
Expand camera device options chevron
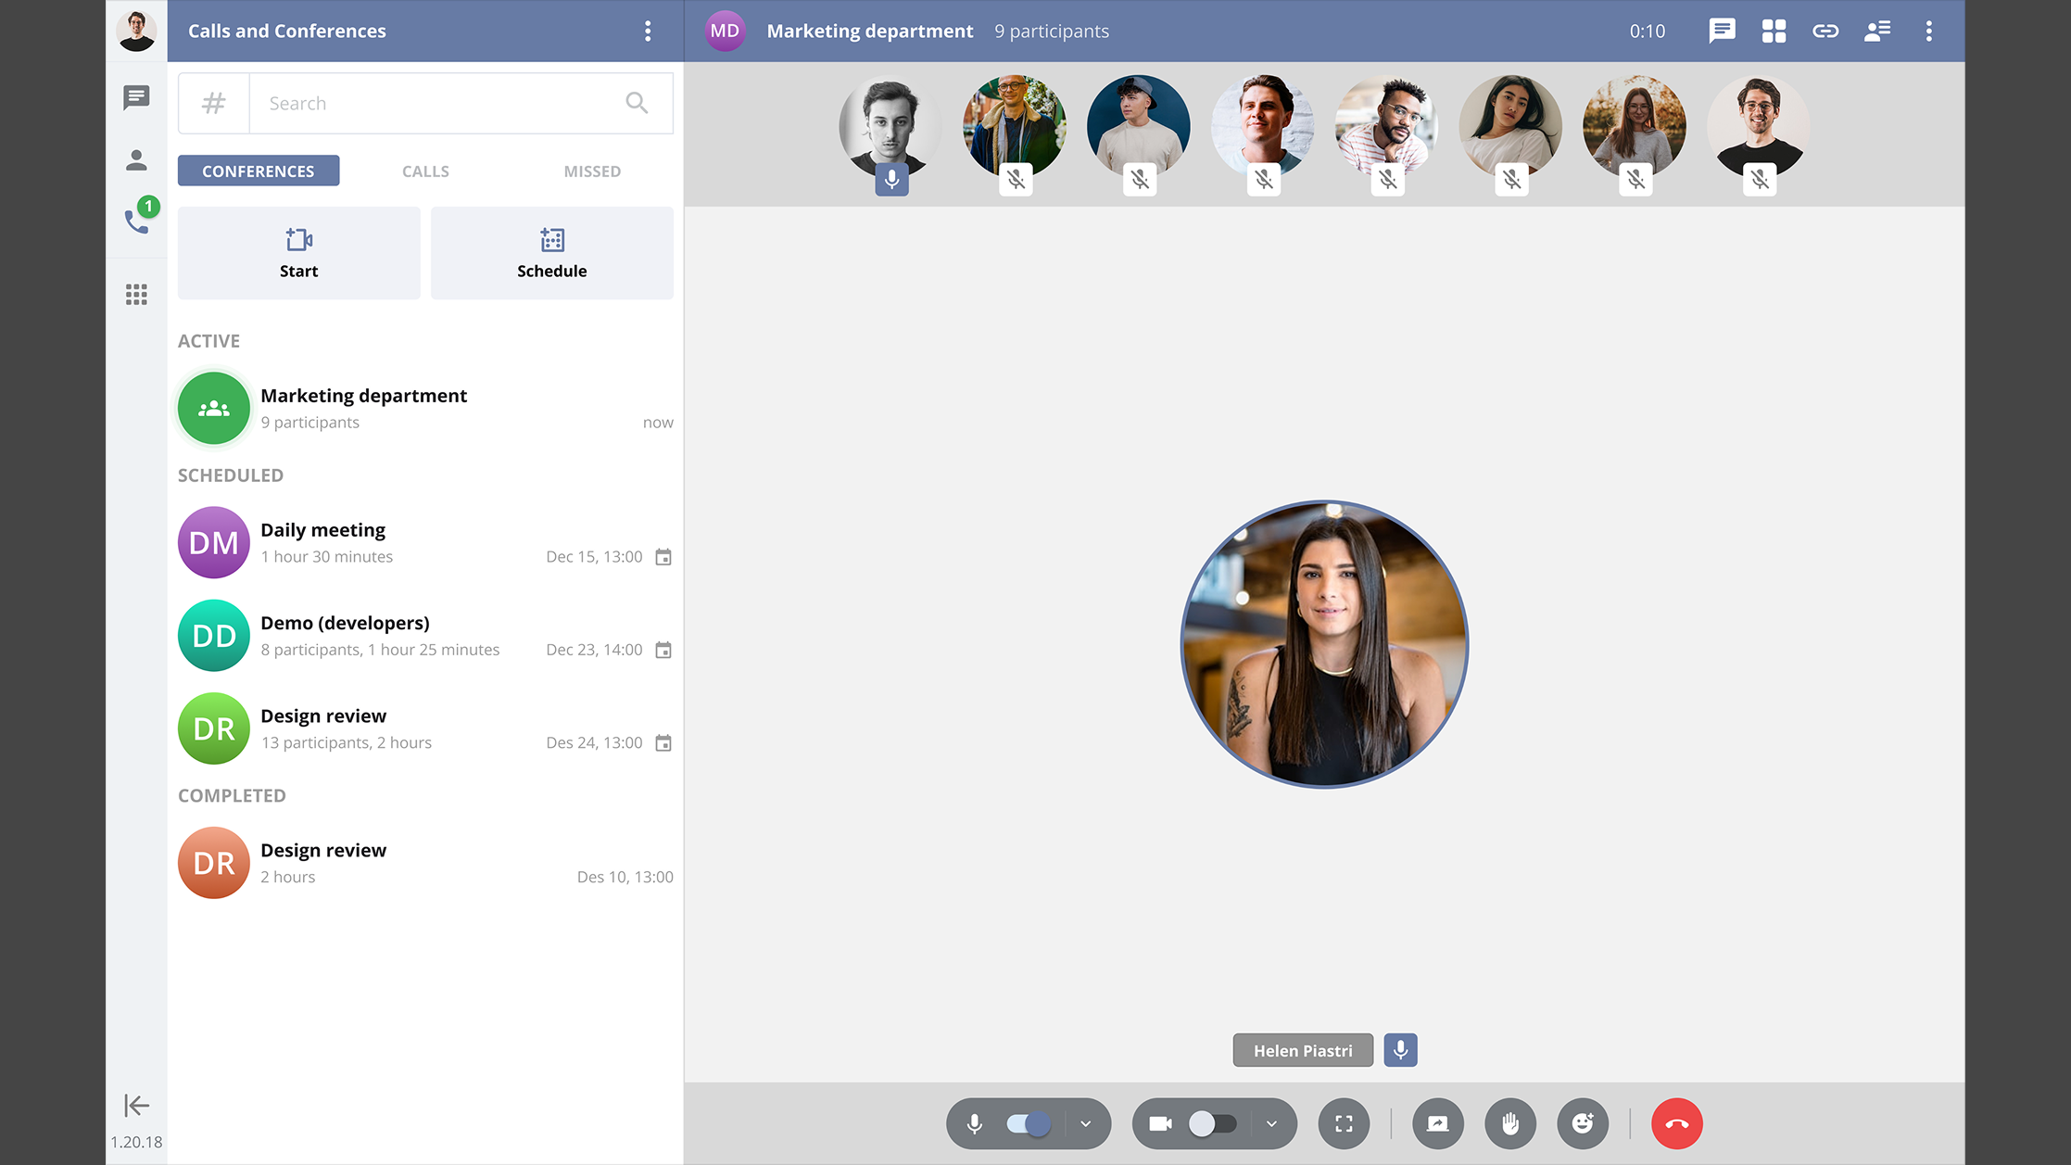tap(1271, 1124)
